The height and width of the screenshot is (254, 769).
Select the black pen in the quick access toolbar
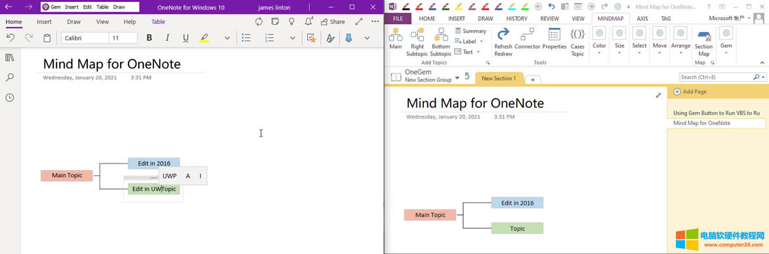(x=406, y=7)
